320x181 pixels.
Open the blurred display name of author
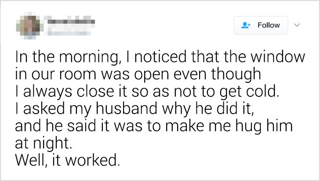click(71, 21)
